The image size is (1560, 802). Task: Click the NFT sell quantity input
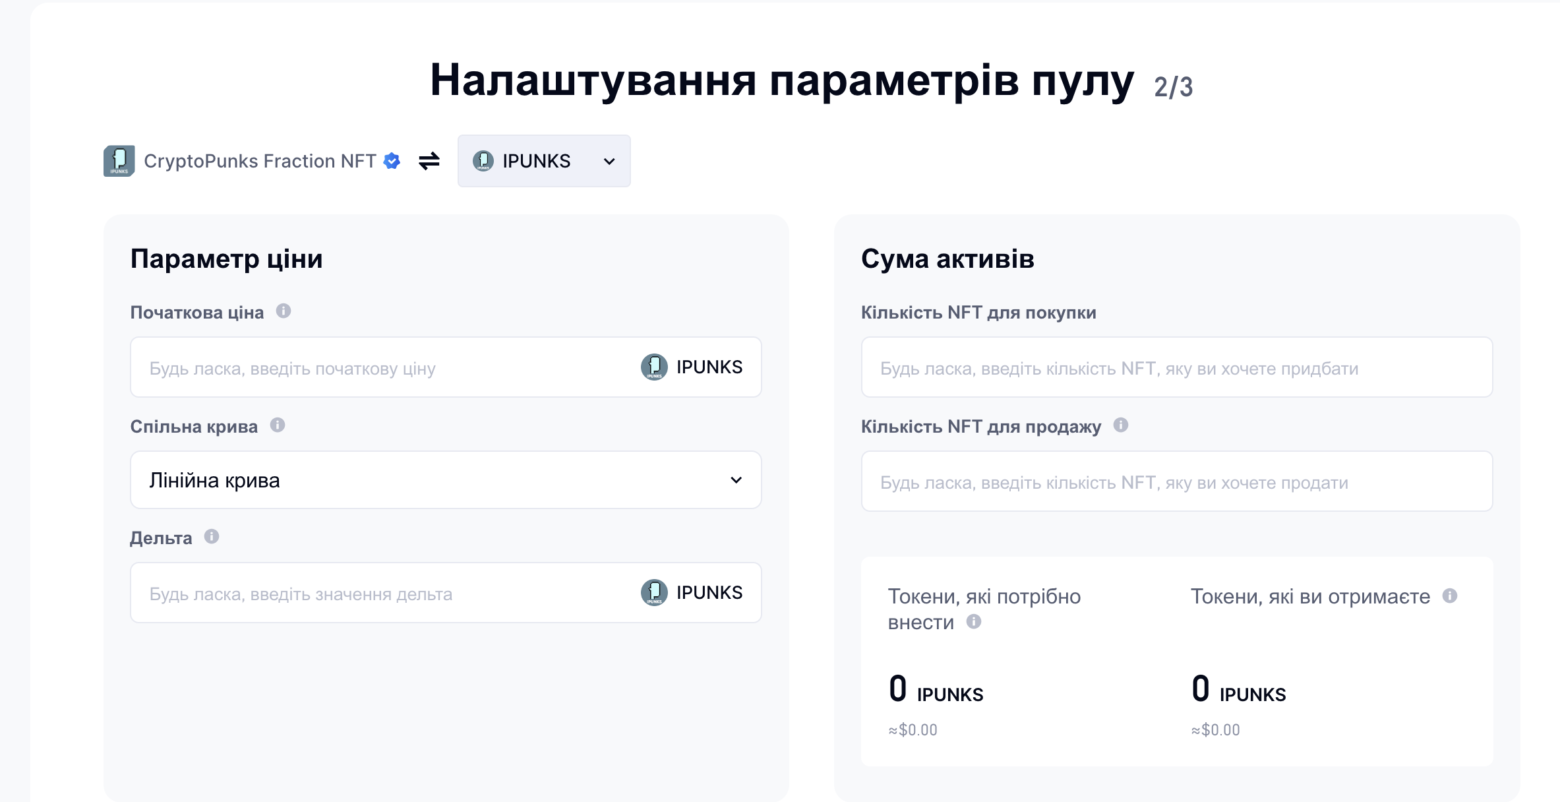[1177, 482]
